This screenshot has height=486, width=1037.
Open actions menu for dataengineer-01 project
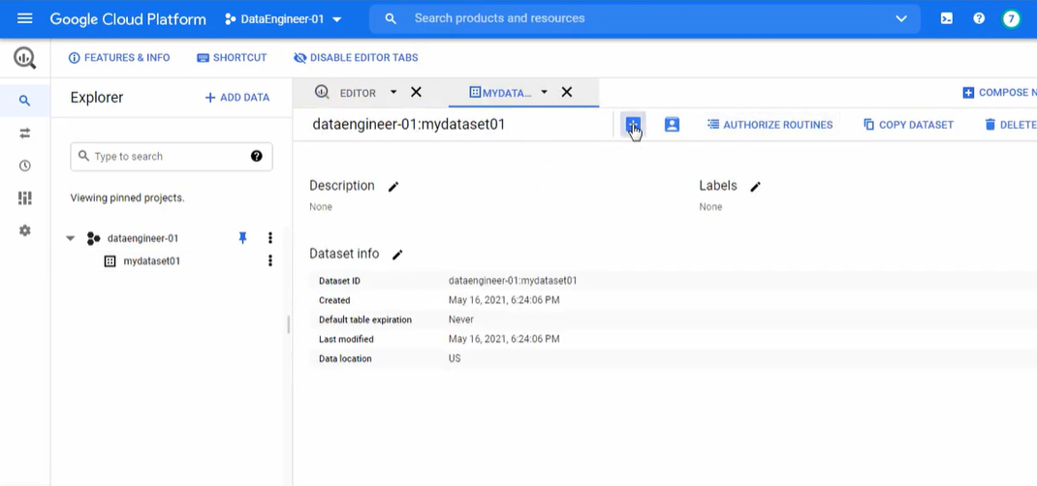point(269,238)
